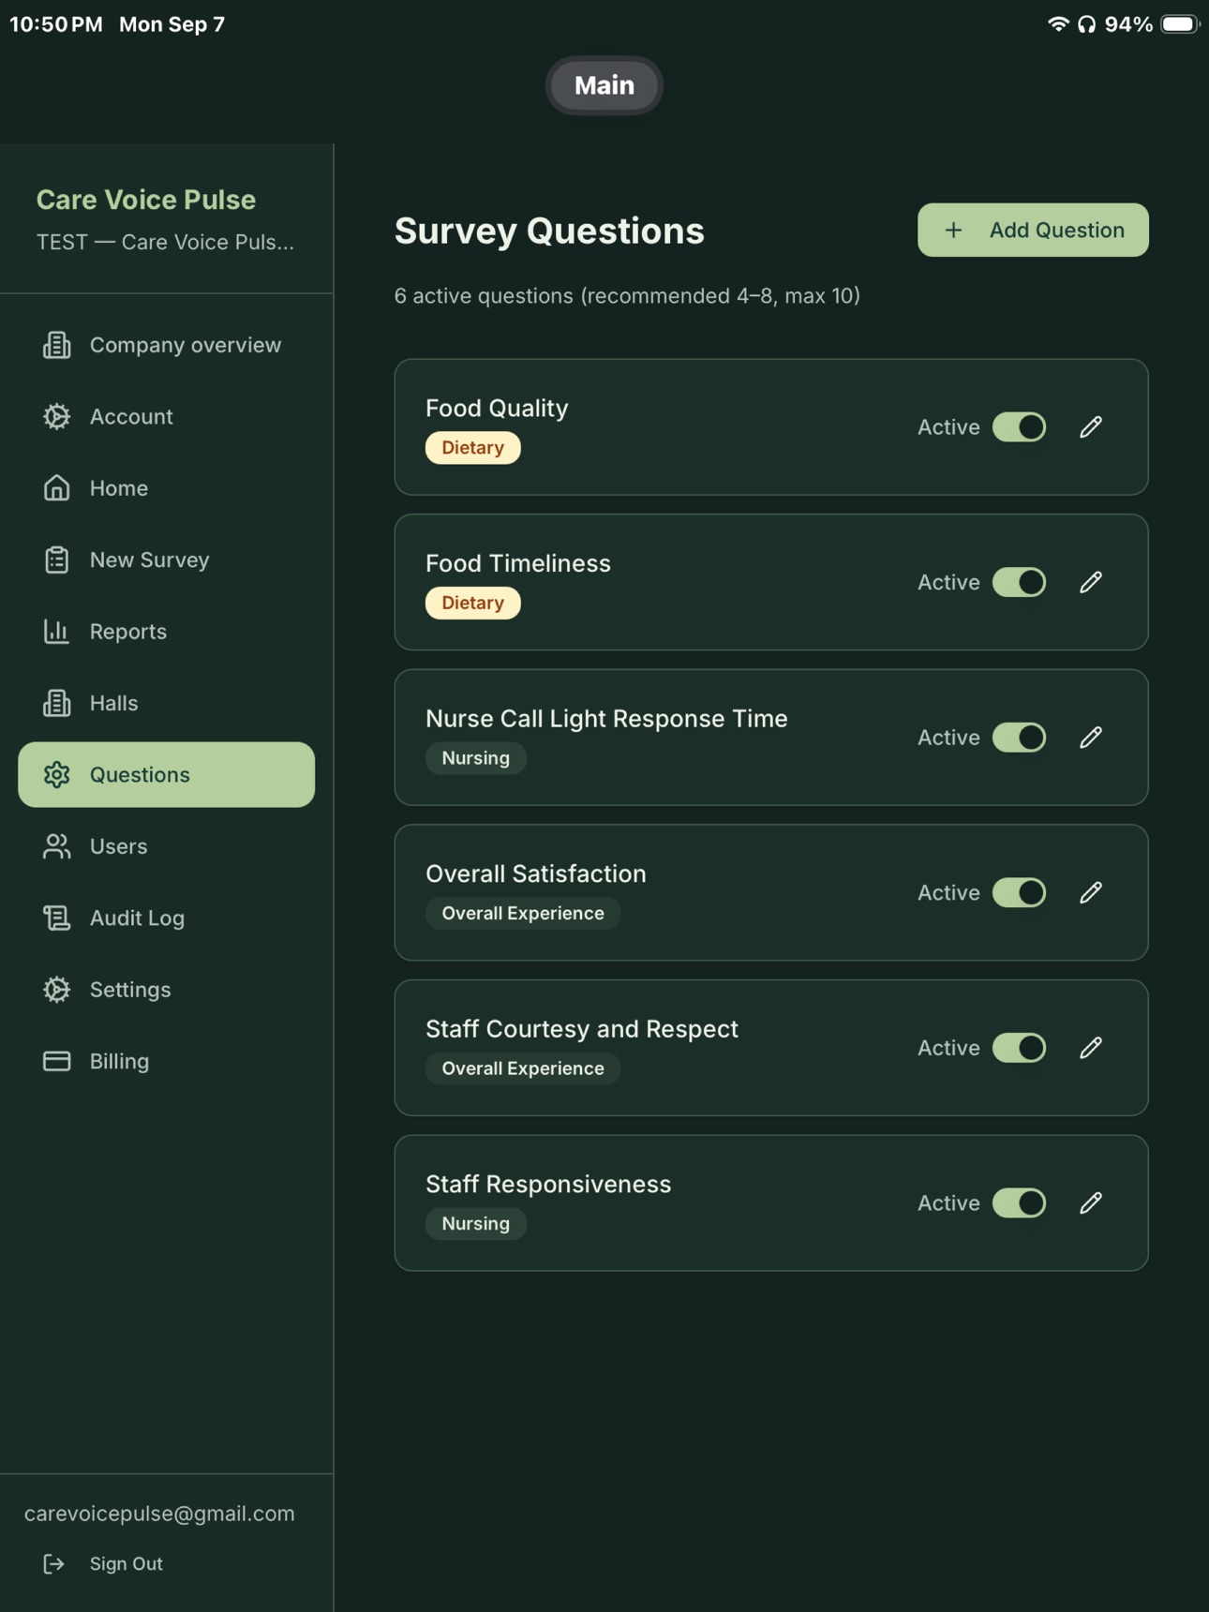Turn off Nurse Call Light Response Time toggle

1020,738
